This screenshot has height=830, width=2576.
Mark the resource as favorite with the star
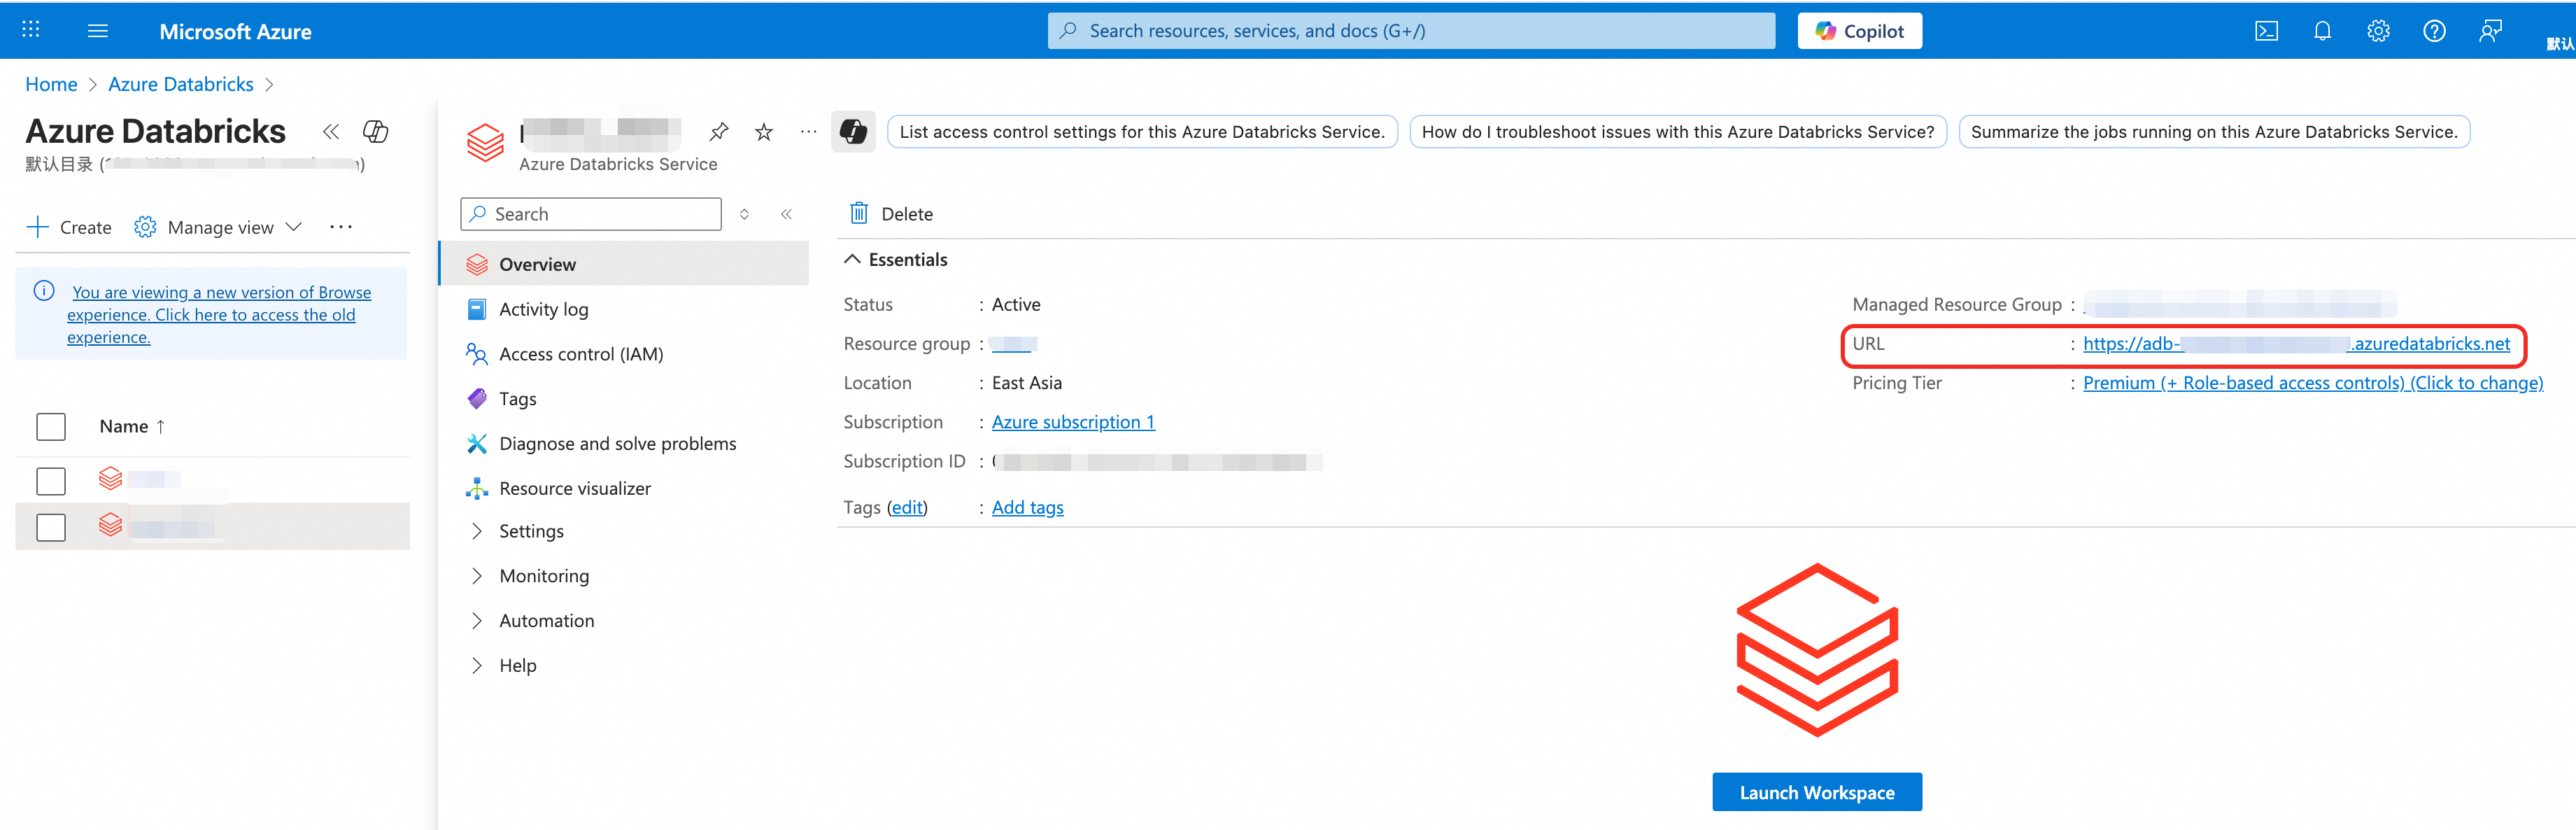click(764, 132)
